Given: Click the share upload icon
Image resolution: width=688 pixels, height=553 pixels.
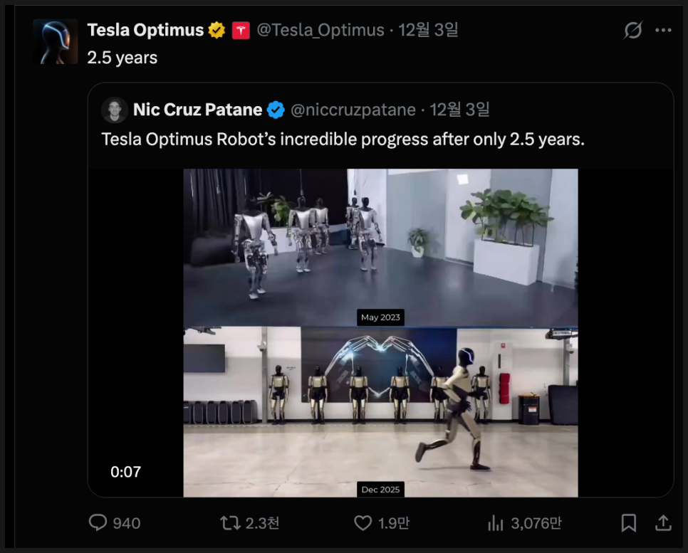Looking at the screenshot, I should 662,523.
